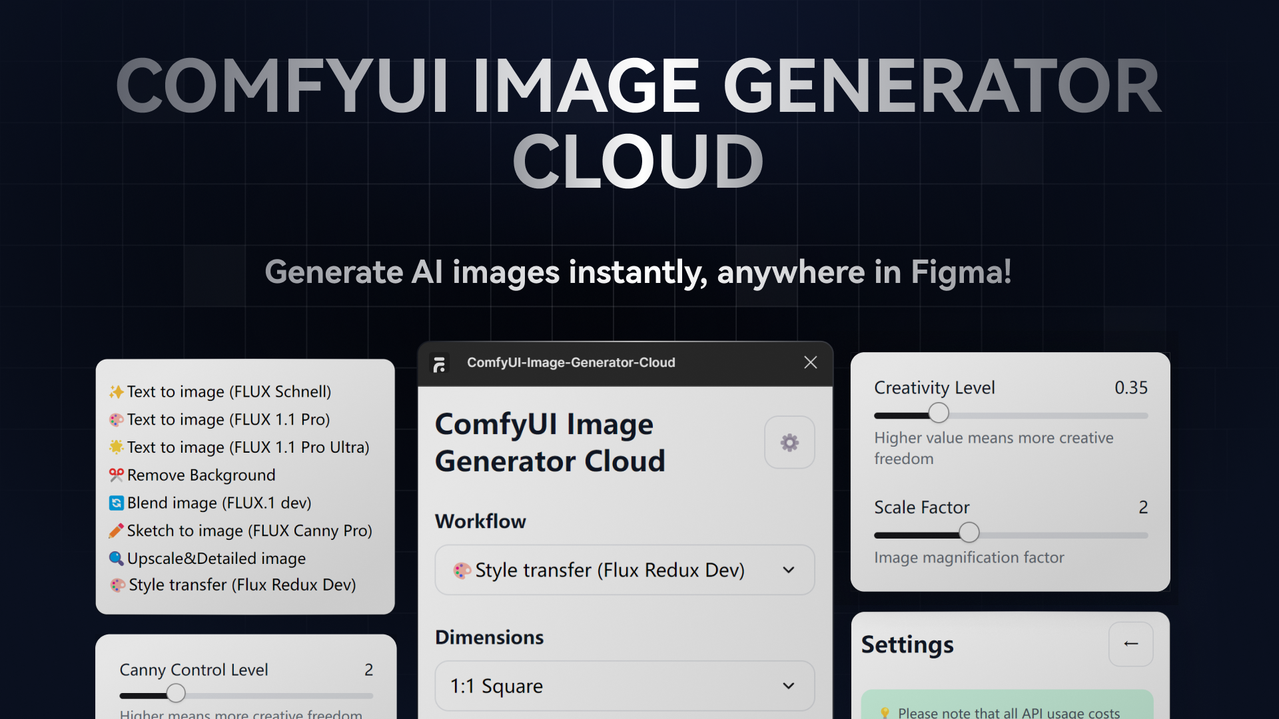Click the Canny Control Level slider knob
Screen dimensions: 1279x719
click(176, 693)
